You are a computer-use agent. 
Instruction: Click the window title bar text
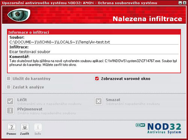click(x=80, y=3)
